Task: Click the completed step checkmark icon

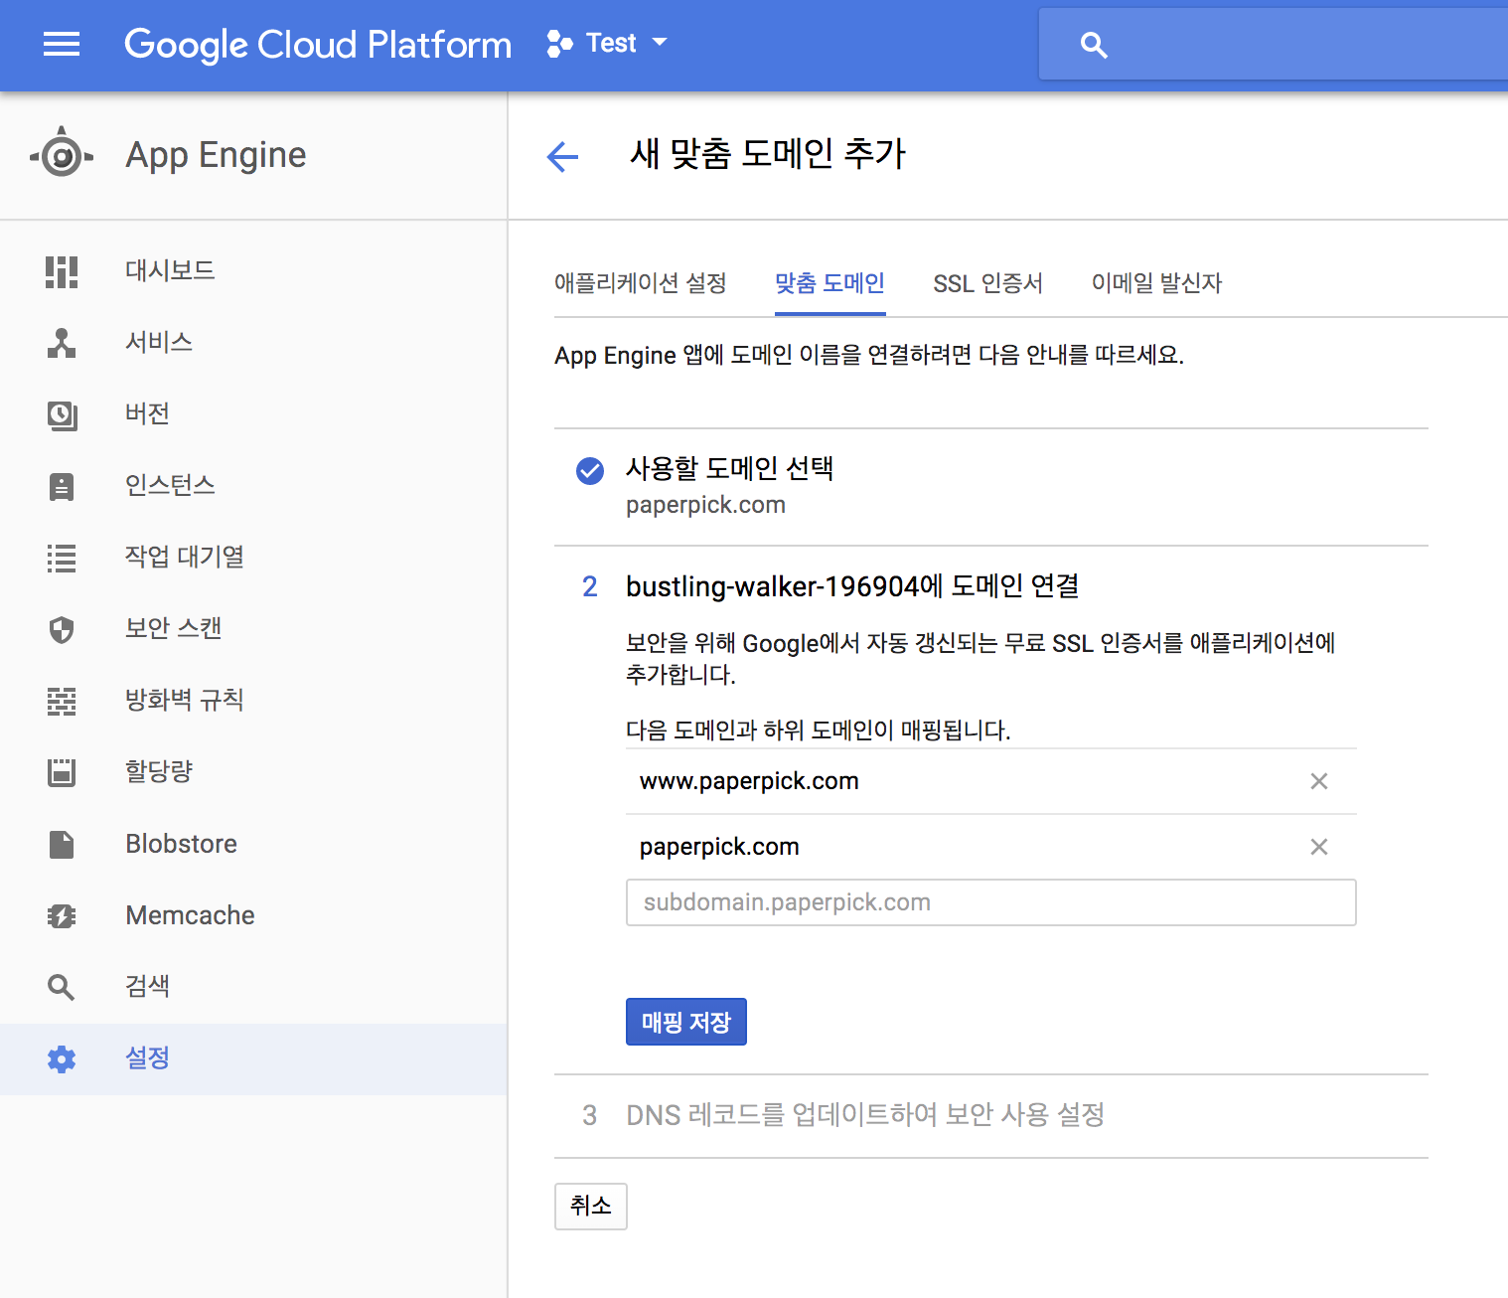Action: [590, 470]
